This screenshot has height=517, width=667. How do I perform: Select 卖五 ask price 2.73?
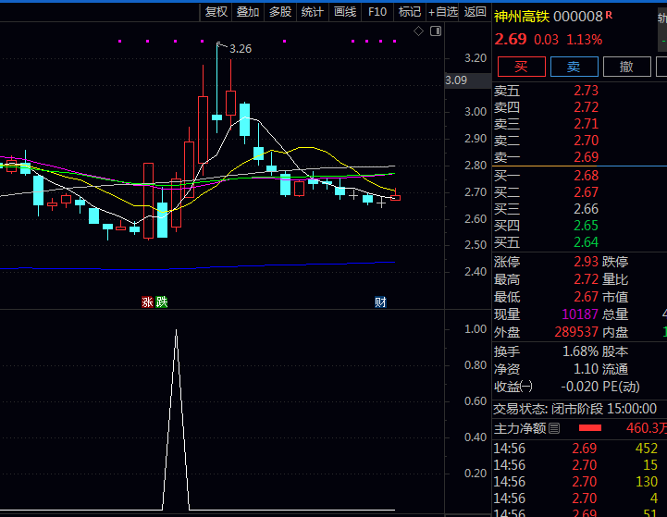click(586, 91)
